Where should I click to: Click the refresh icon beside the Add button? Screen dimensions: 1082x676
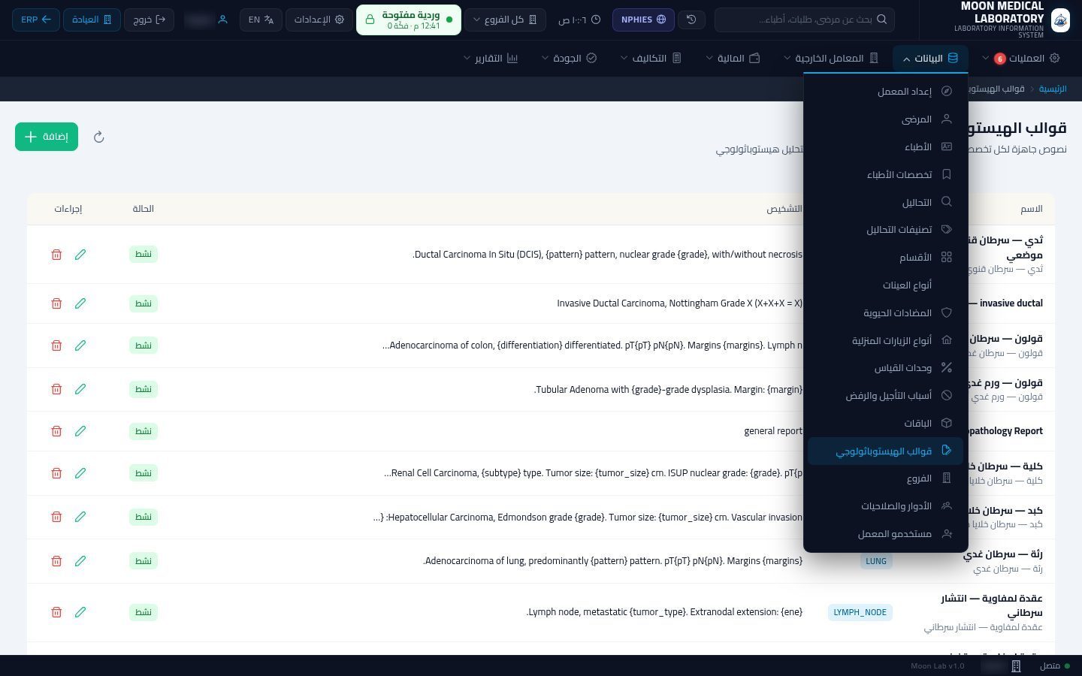98,137
